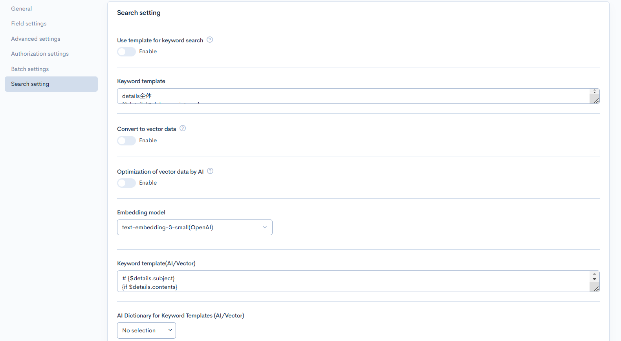Navigate to Authorization settings
621x341 pixels.
tap(40, 54)
